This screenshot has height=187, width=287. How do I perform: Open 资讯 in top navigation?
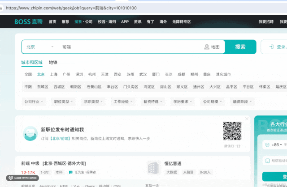(138, 22)
